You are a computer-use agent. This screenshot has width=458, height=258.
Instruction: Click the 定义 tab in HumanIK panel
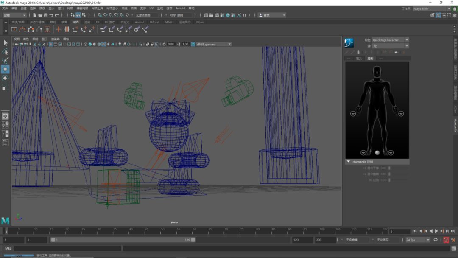(x=359, y=59)
